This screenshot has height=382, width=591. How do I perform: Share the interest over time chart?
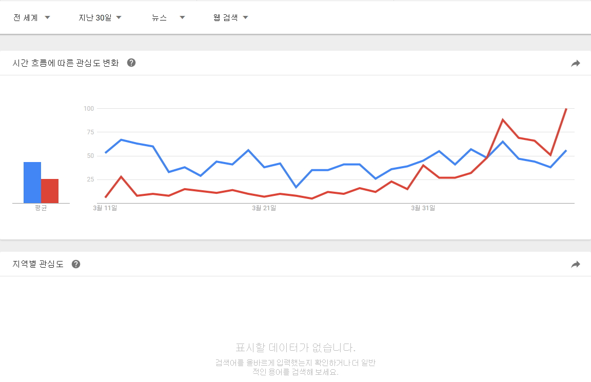576,63
